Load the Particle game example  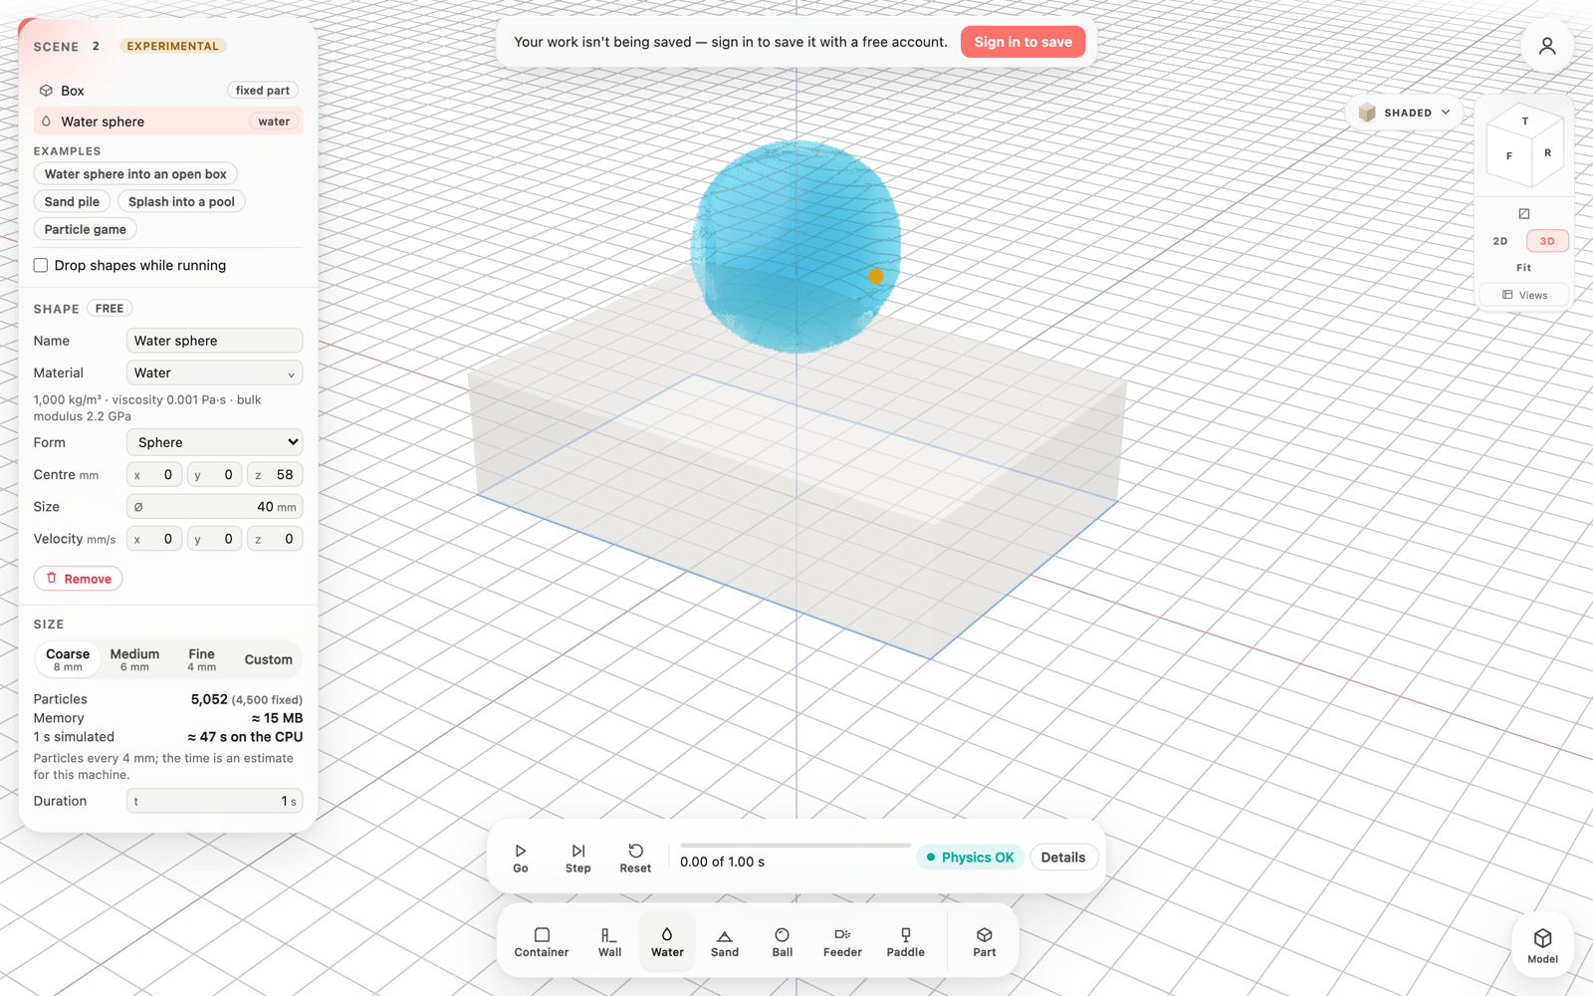click(x=86, y=229)
